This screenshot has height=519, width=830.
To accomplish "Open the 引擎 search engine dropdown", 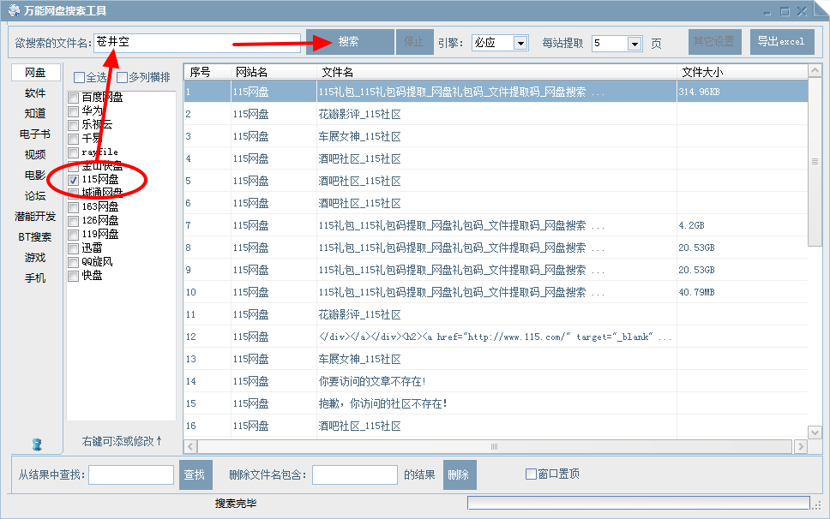I will click(520, 44).
